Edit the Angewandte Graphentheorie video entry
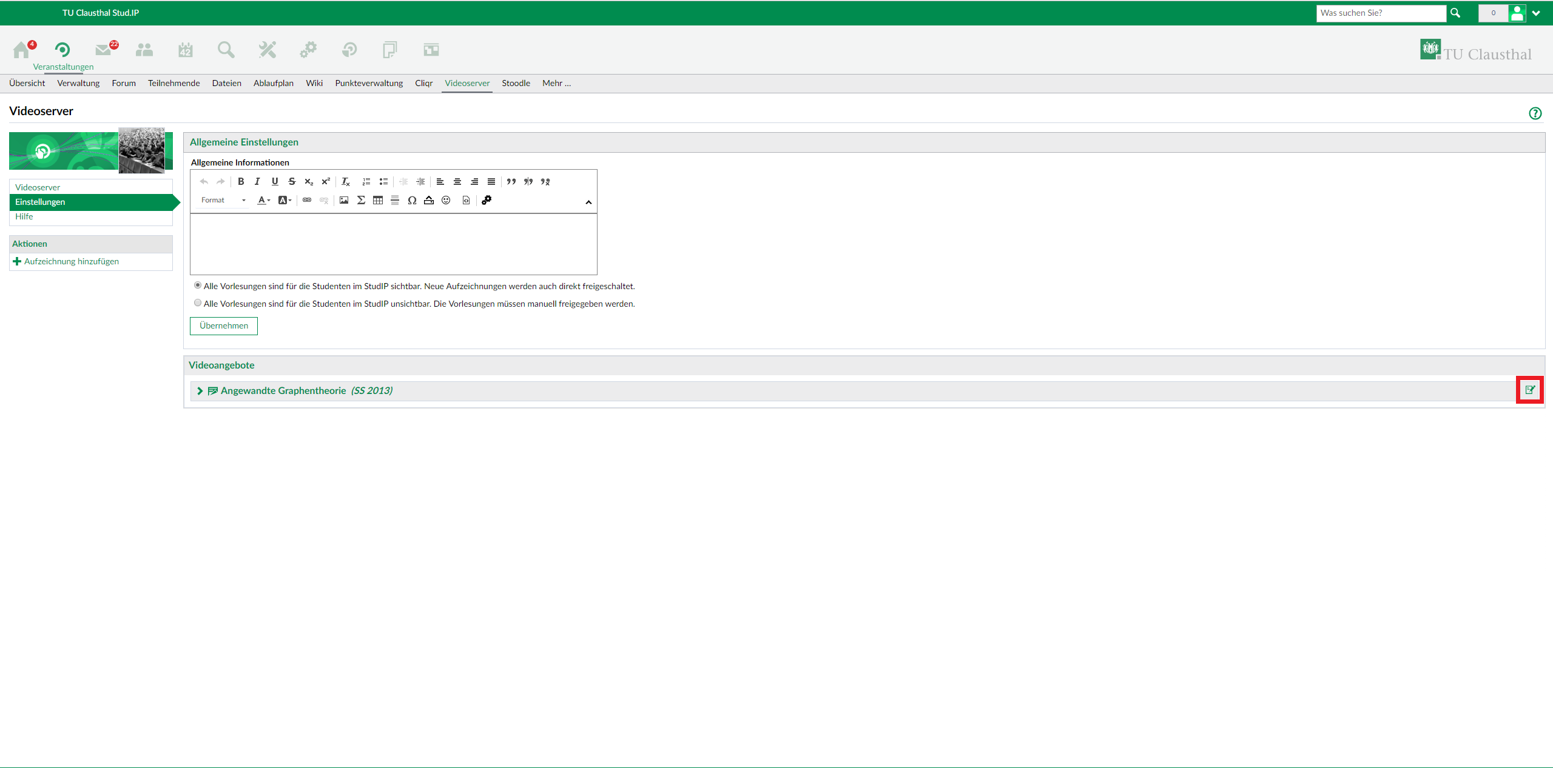This screenshot has height=768, width=1553. (x=1529, y=390)
